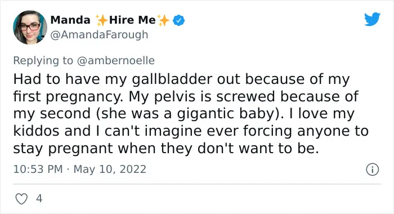
Task: Like the tweet with the heart icon
Action: (21, 199)
